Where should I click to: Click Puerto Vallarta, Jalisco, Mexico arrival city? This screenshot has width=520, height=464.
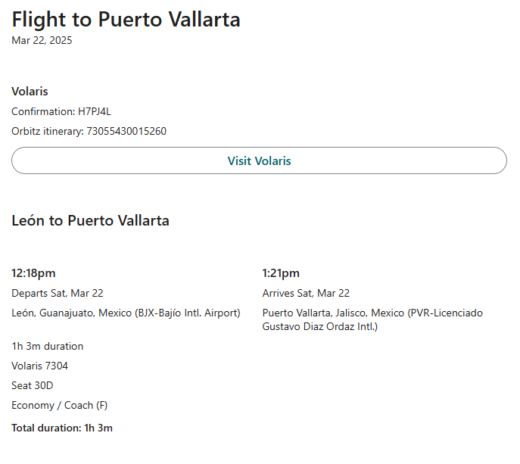(x=334, y=313)
